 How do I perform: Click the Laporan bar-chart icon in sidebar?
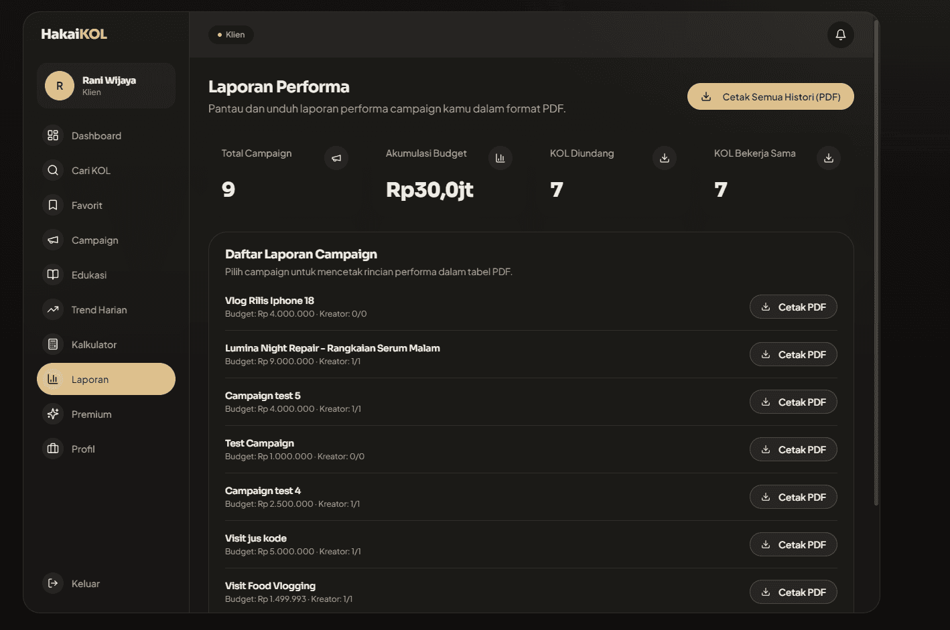click(53, 379)
